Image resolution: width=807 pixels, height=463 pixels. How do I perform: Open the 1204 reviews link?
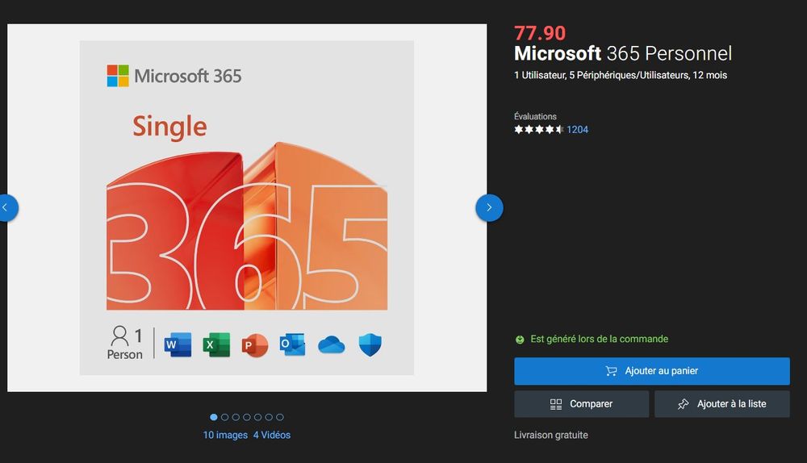click(578, 130)
